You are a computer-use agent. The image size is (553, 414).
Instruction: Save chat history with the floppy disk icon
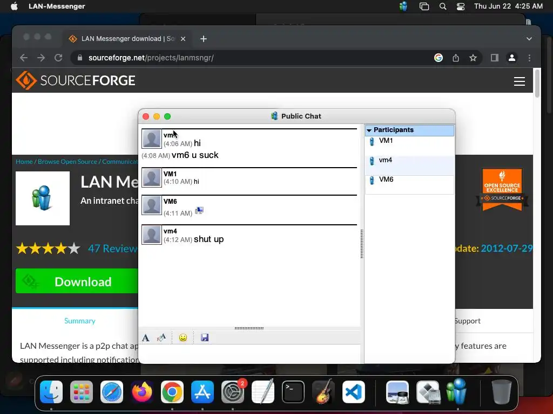[205, 338]
